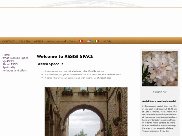Click bullet about portal for contacting users

click(78, 78)
